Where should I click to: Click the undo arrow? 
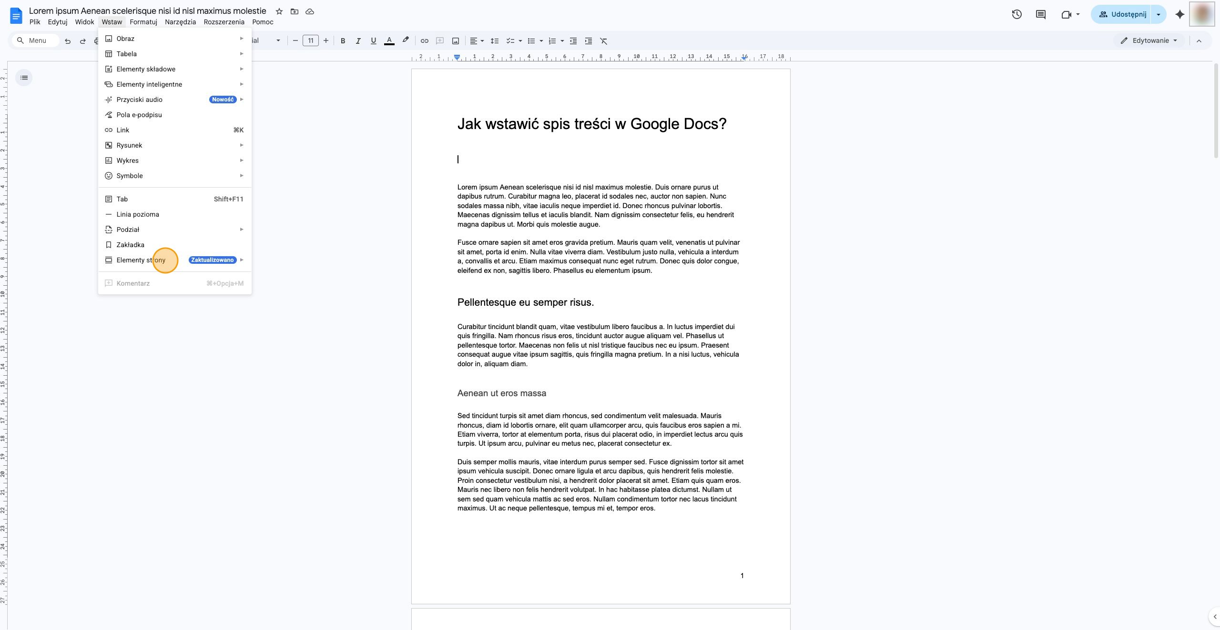click(68, 41)
